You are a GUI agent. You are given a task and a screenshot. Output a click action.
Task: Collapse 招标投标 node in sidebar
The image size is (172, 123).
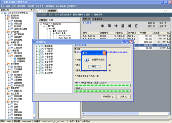click(5, 18)
